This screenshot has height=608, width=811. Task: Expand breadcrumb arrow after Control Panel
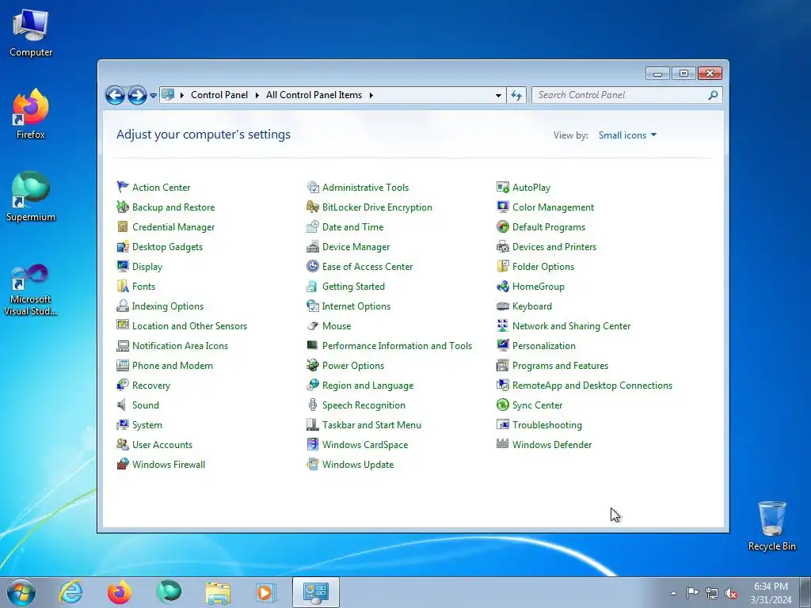pos(257,95)
